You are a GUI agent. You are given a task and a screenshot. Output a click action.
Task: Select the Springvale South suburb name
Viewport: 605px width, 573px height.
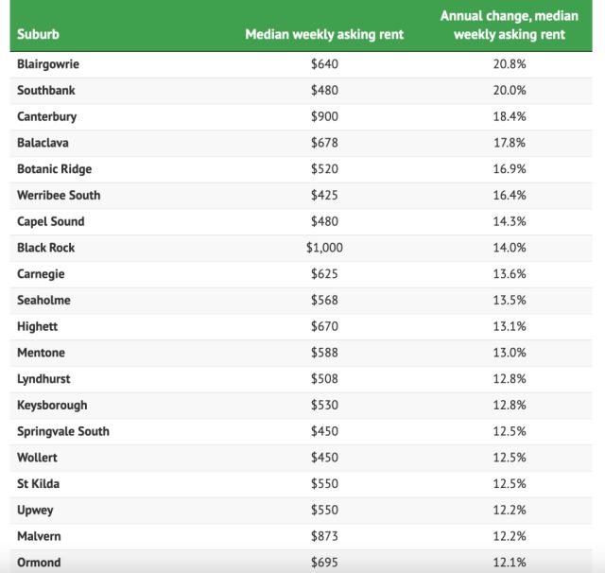pyautogui.click(x=63, y=431)
